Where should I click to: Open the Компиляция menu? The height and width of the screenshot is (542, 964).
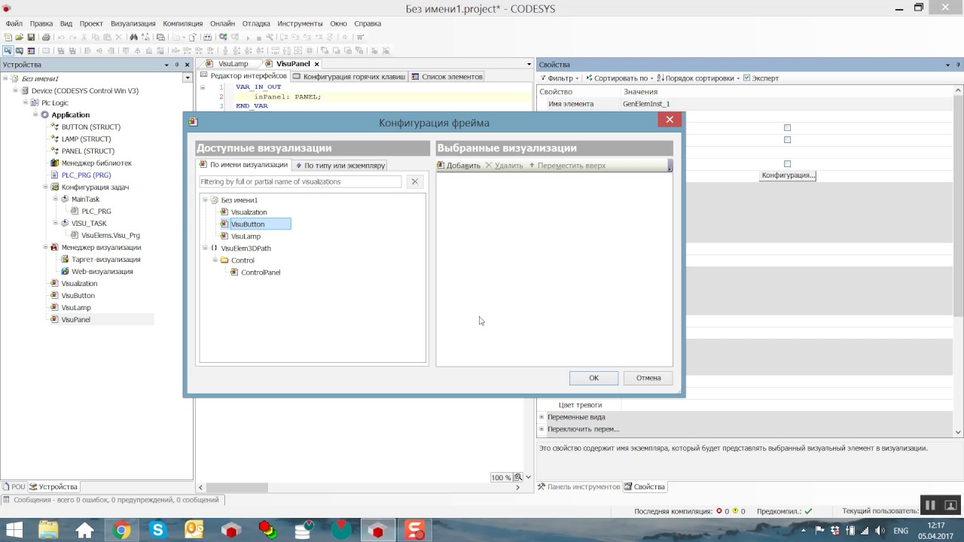coord(183,23)
